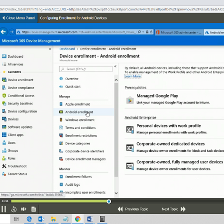Click Close Menu Panel
The width and height of the screenshot is (224, 224).
pyautogui.click(x=19, y=18)
